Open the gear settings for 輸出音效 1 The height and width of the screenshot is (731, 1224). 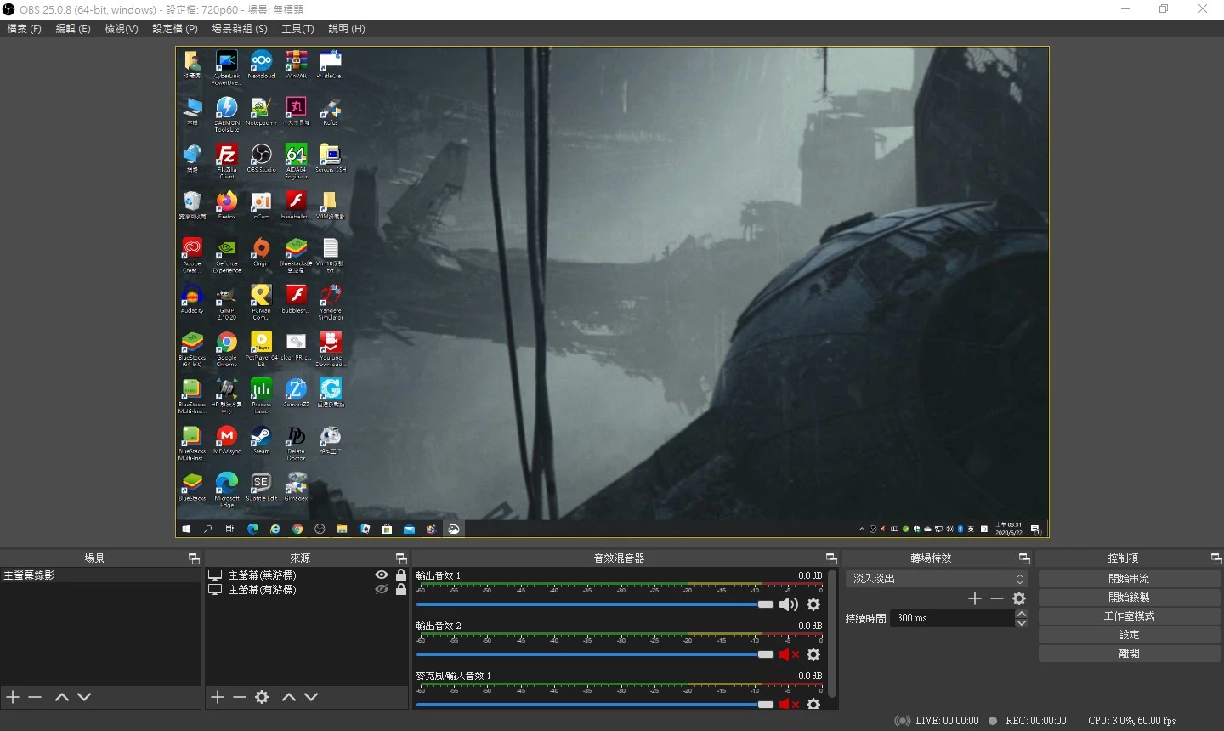pyautogui.click(x=813, y=604)
